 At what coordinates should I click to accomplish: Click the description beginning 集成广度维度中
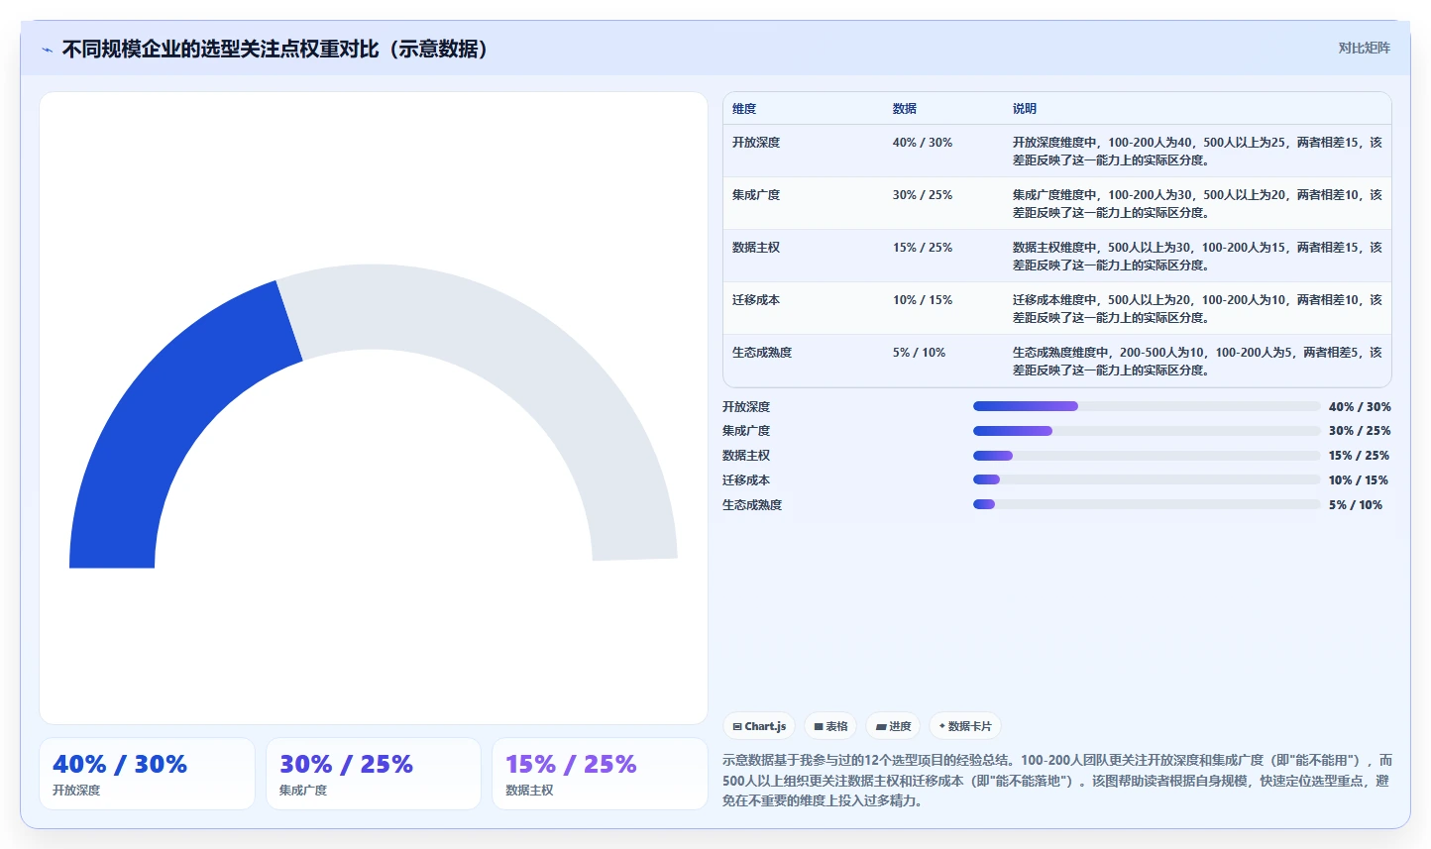click(x=1197, y=204)
